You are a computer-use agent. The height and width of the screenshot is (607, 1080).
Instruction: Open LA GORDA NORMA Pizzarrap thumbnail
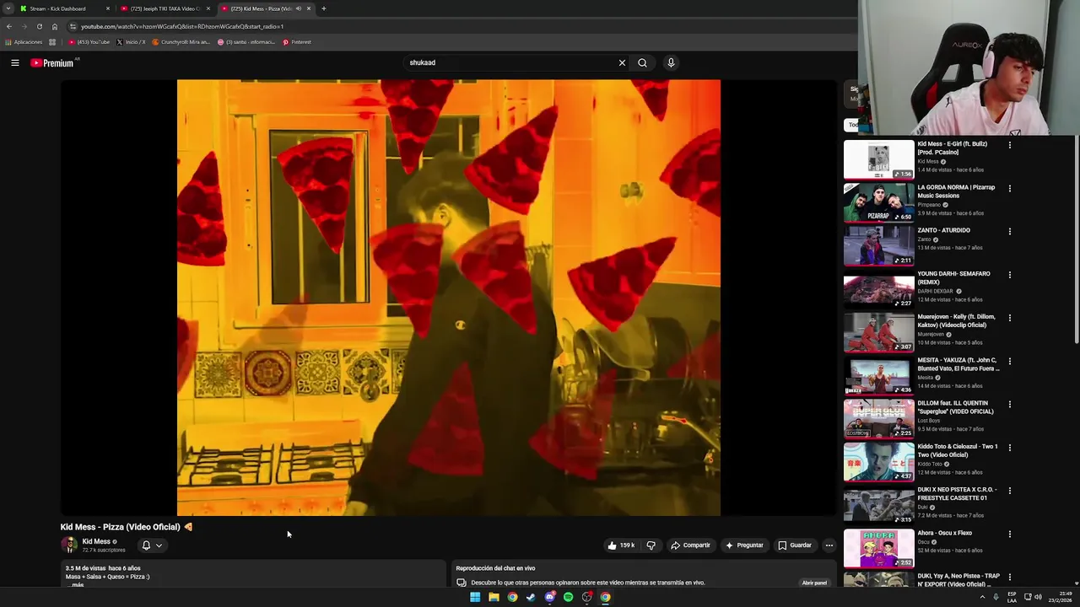[x=878, y=202]
